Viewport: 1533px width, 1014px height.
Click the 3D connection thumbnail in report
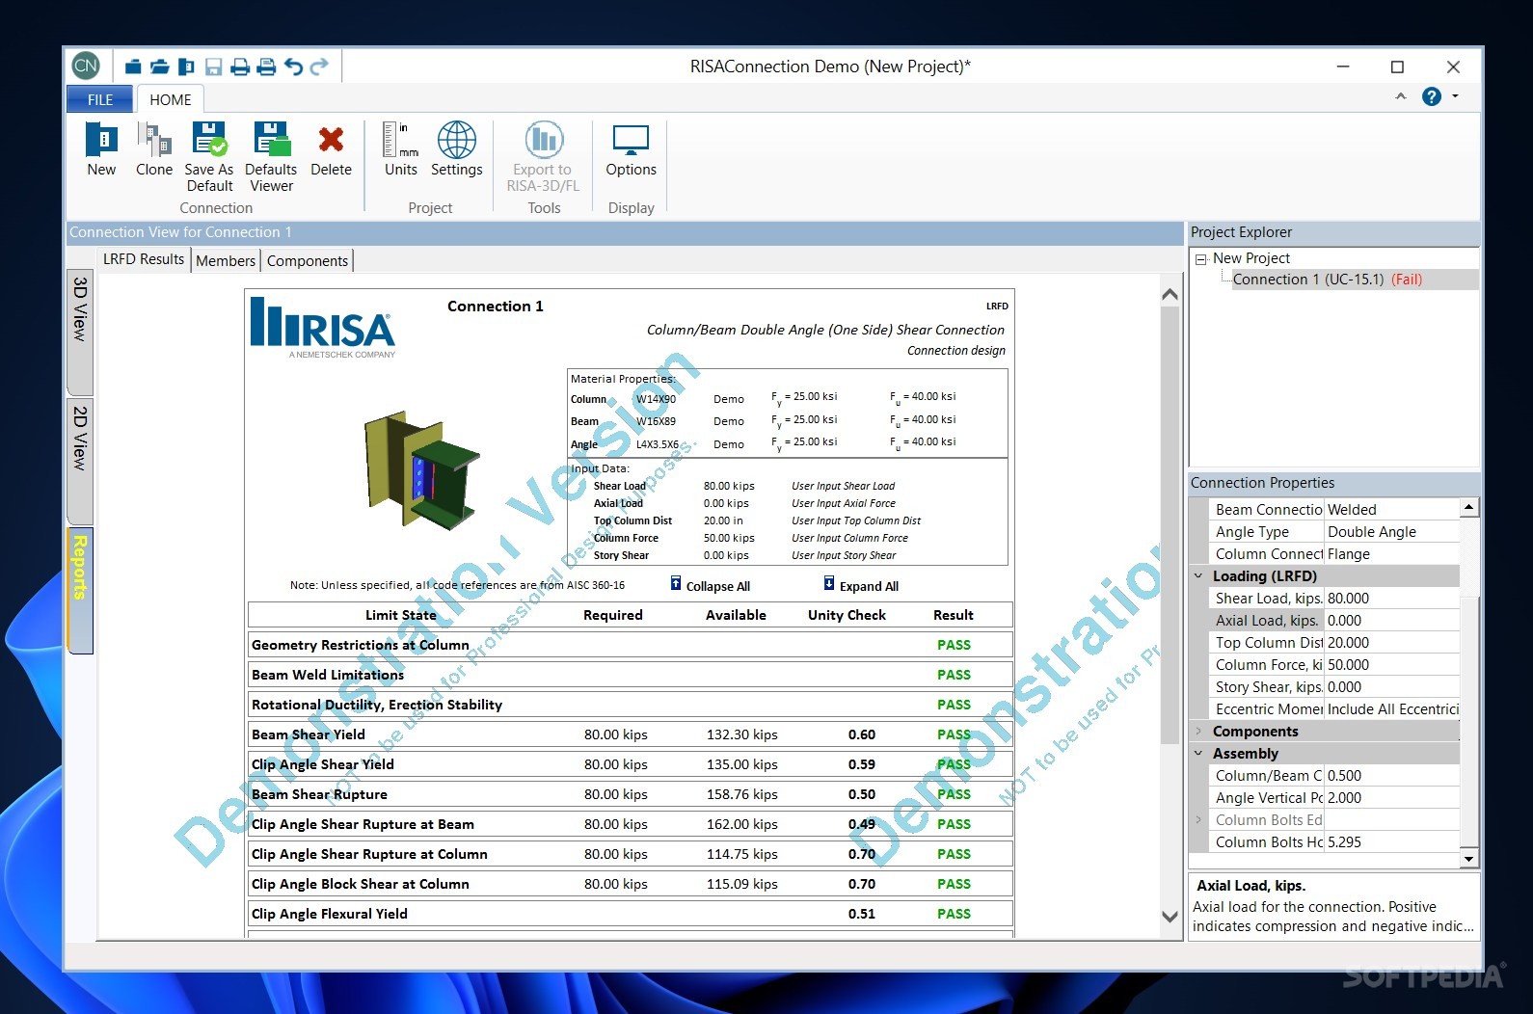(421, 472)
